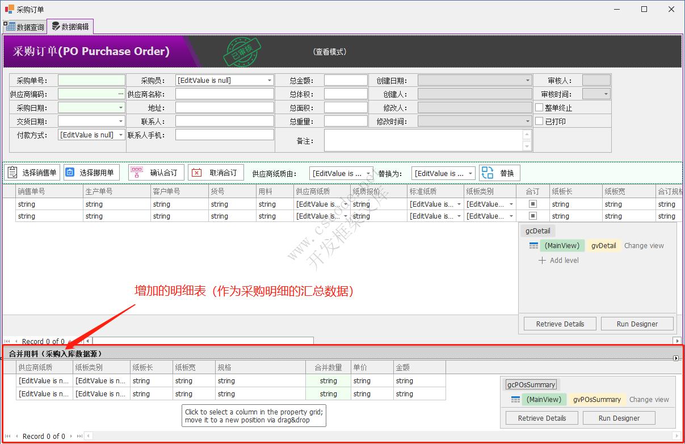Open the 供应商纸质由 dropdown on toolbar
This screenshot has height=444, width=685.
pos(368,172)
